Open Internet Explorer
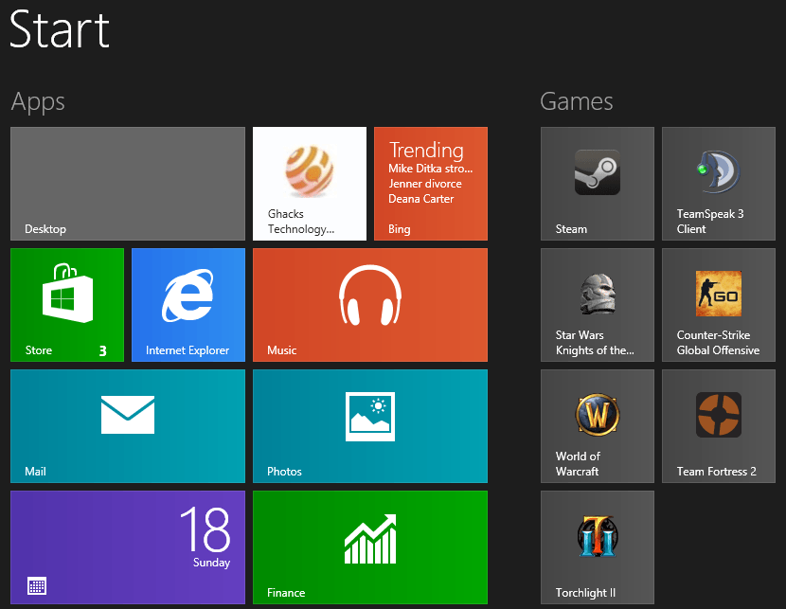The height and width of the screenshot is (609, 786). coord(188,305)
